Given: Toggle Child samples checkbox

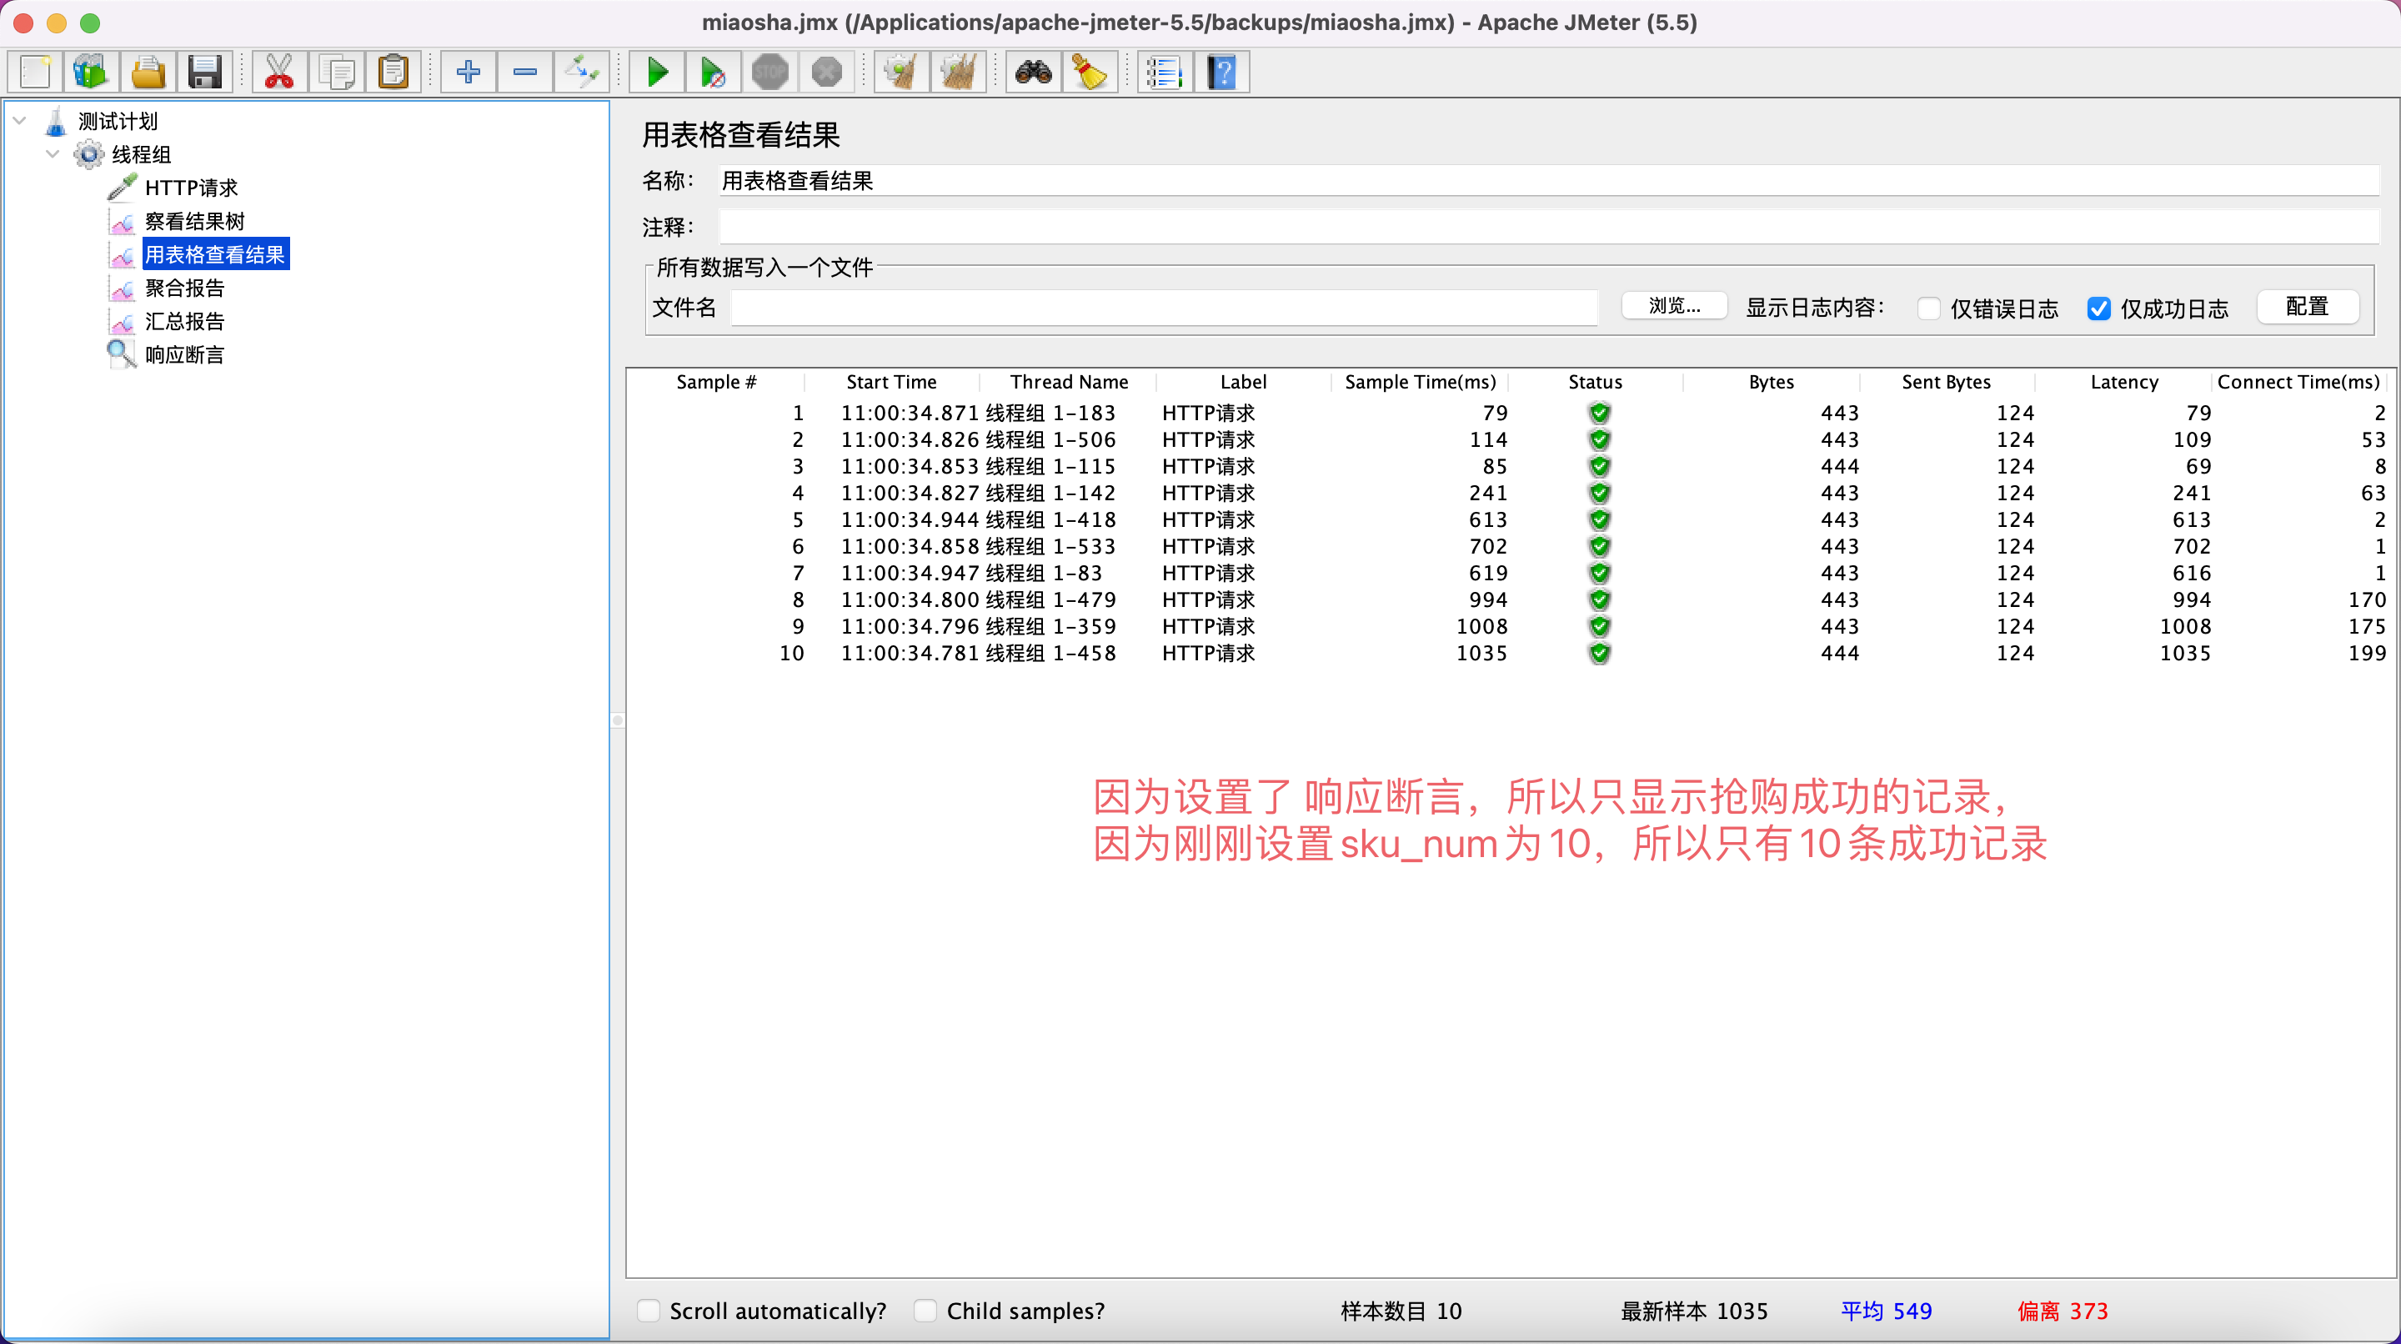Looking at the screenshot, I should [925, 1311].
